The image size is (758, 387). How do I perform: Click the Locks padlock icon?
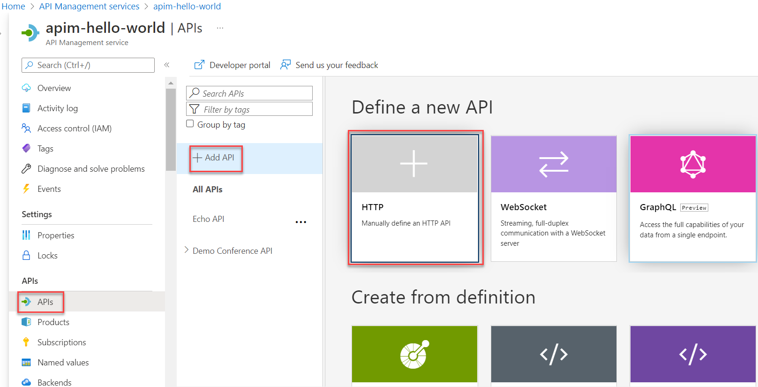(x=26, y=255)
